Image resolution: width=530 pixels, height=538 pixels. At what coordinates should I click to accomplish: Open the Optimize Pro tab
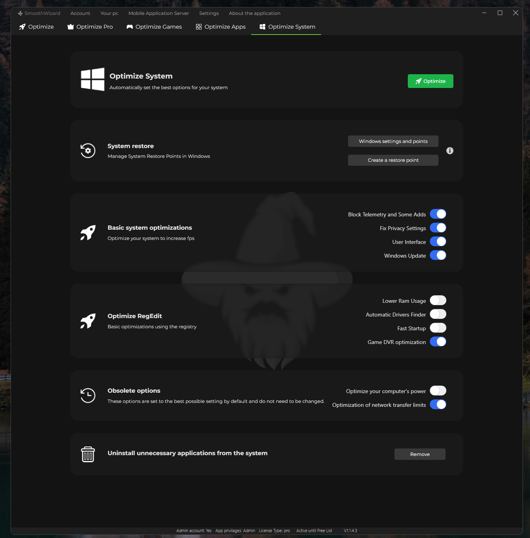[90, 27]
